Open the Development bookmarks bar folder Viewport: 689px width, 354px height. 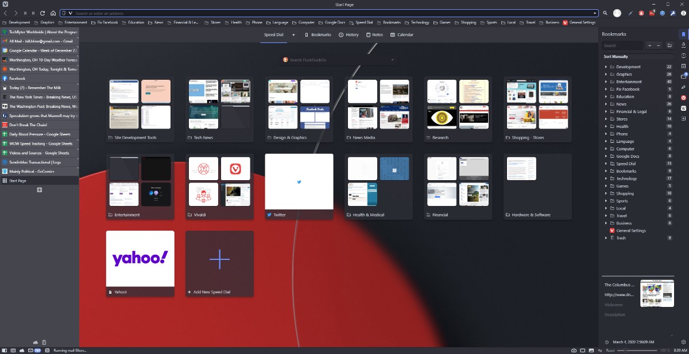17,22
